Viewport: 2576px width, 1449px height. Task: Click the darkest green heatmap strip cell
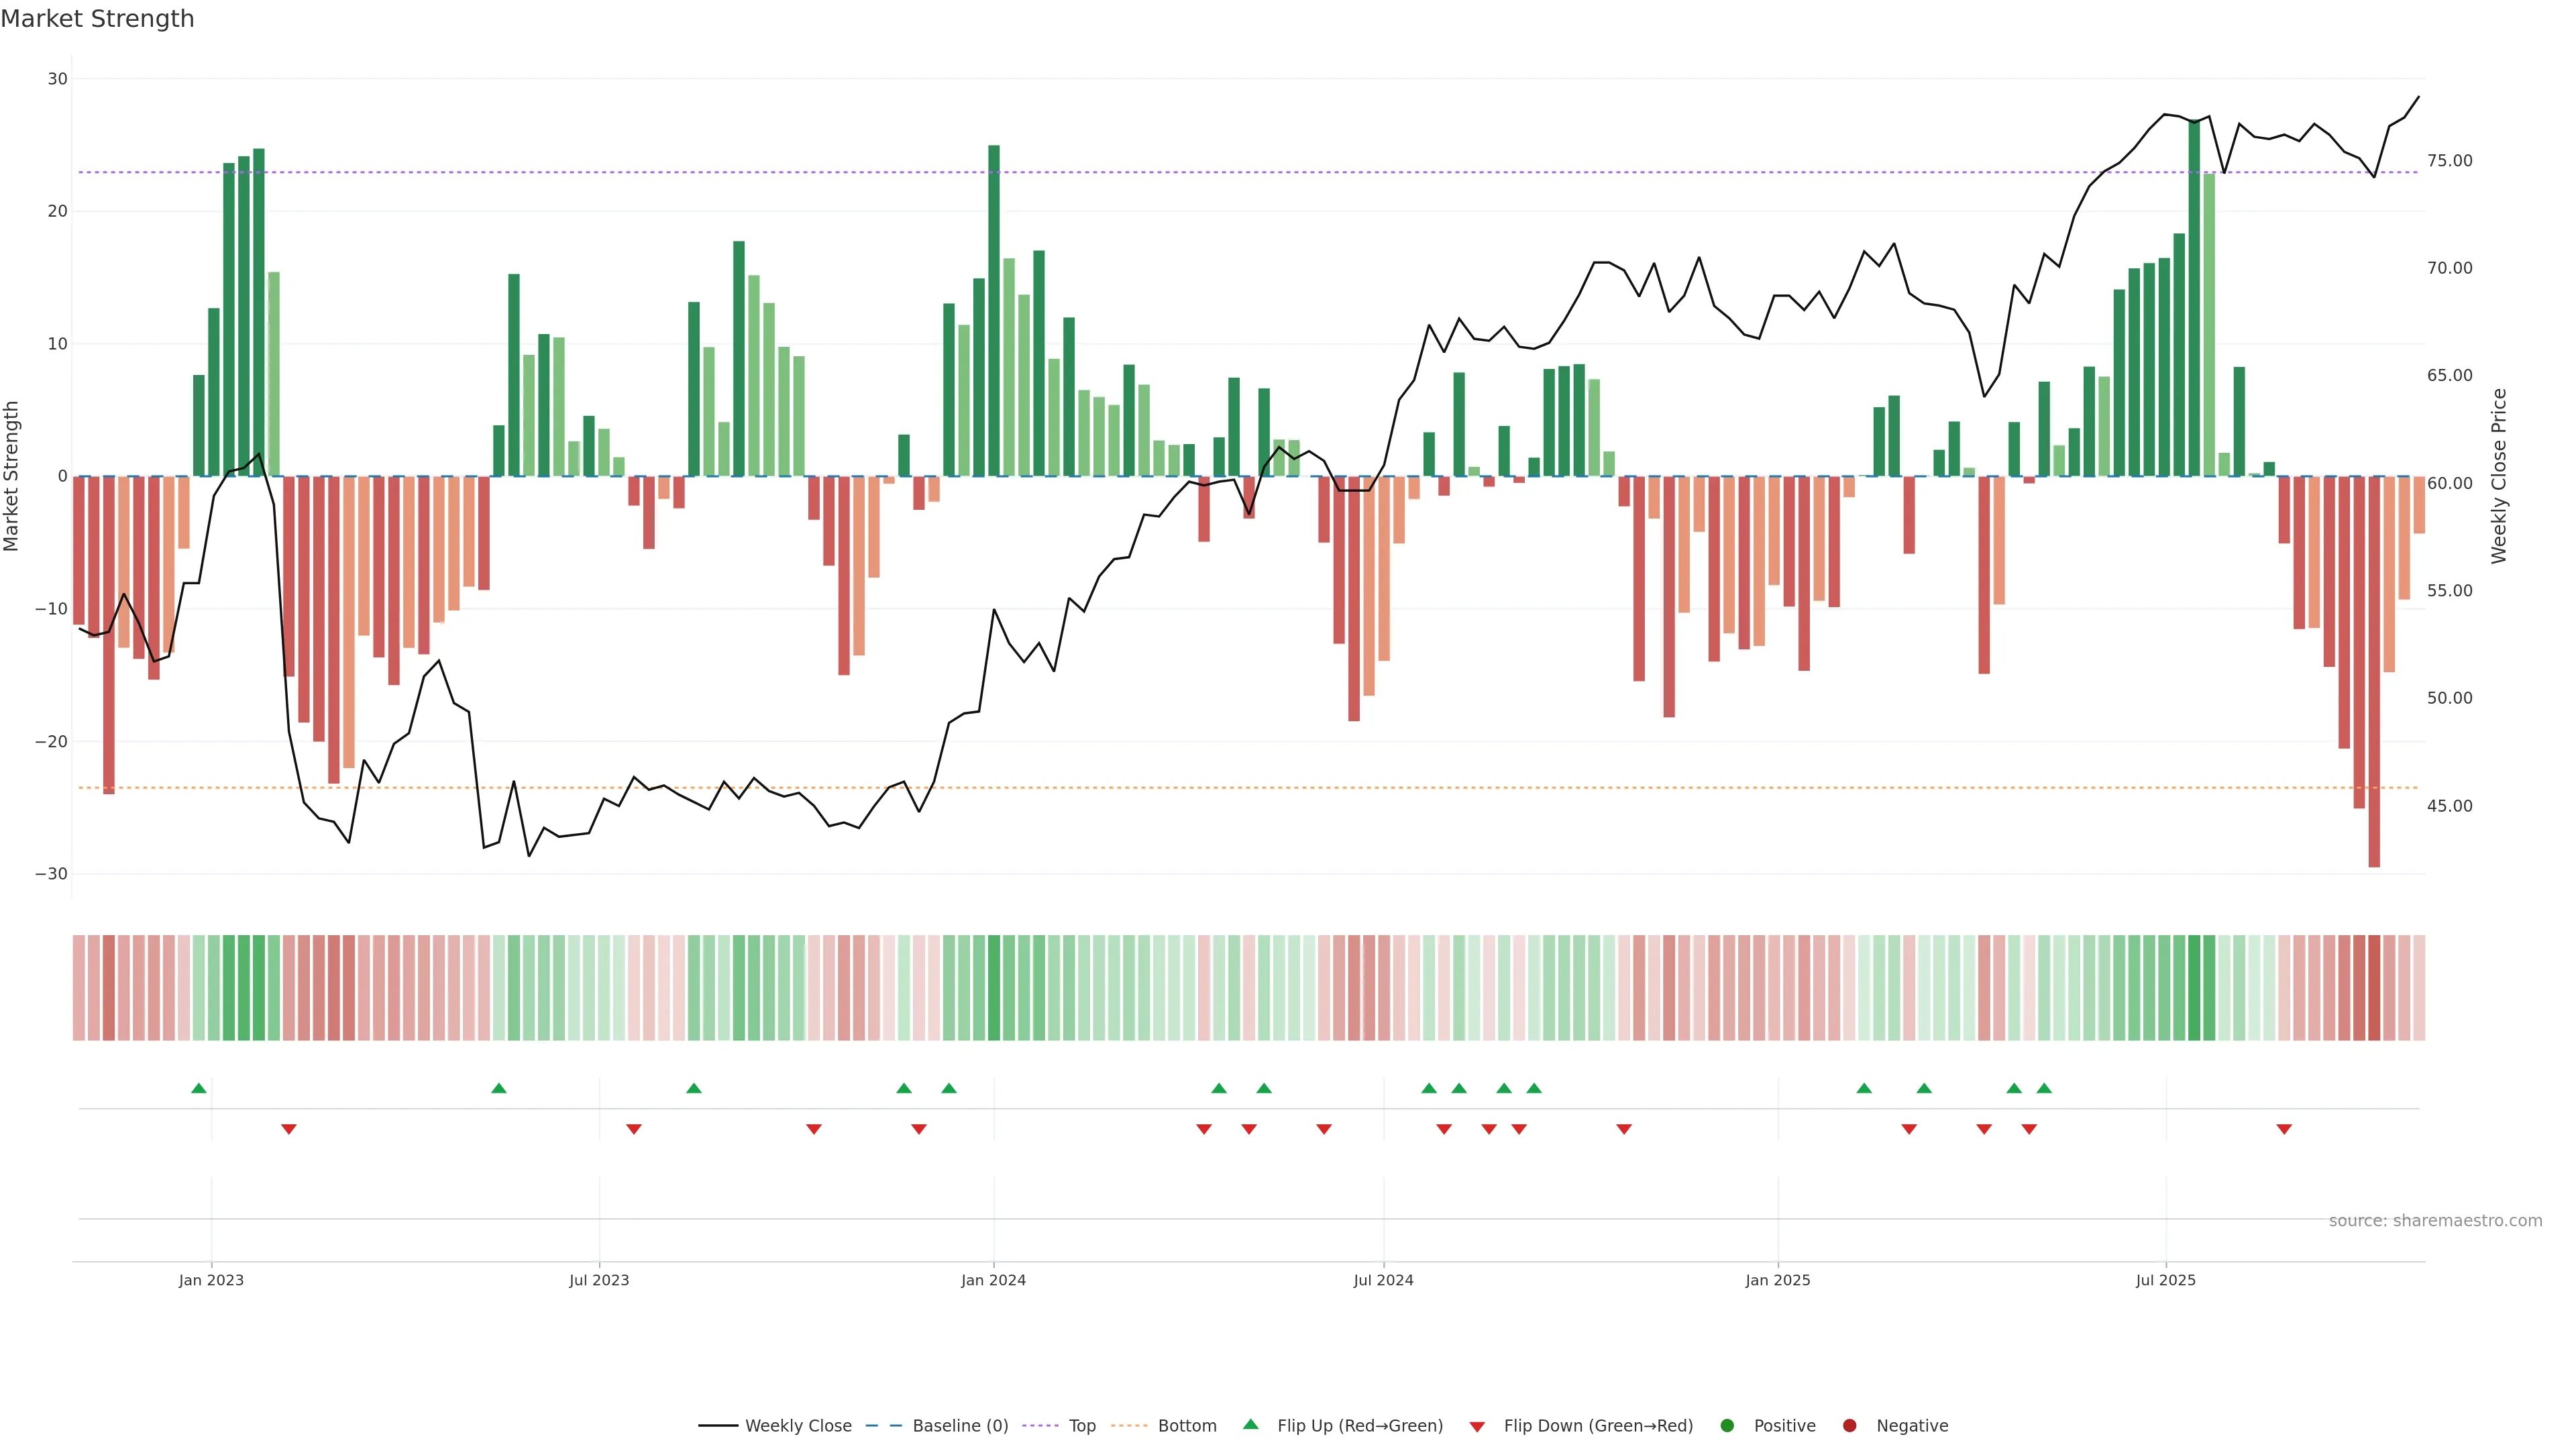click(x=2194, y=988)
